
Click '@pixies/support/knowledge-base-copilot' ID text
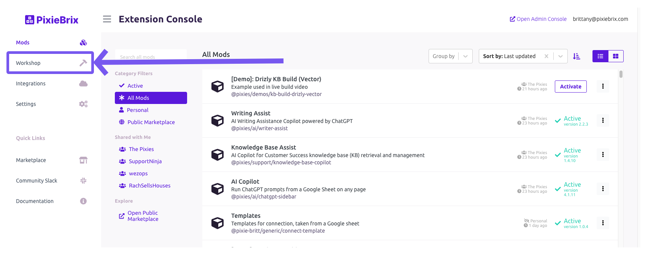pyautogui.click(x=281, y=162)
